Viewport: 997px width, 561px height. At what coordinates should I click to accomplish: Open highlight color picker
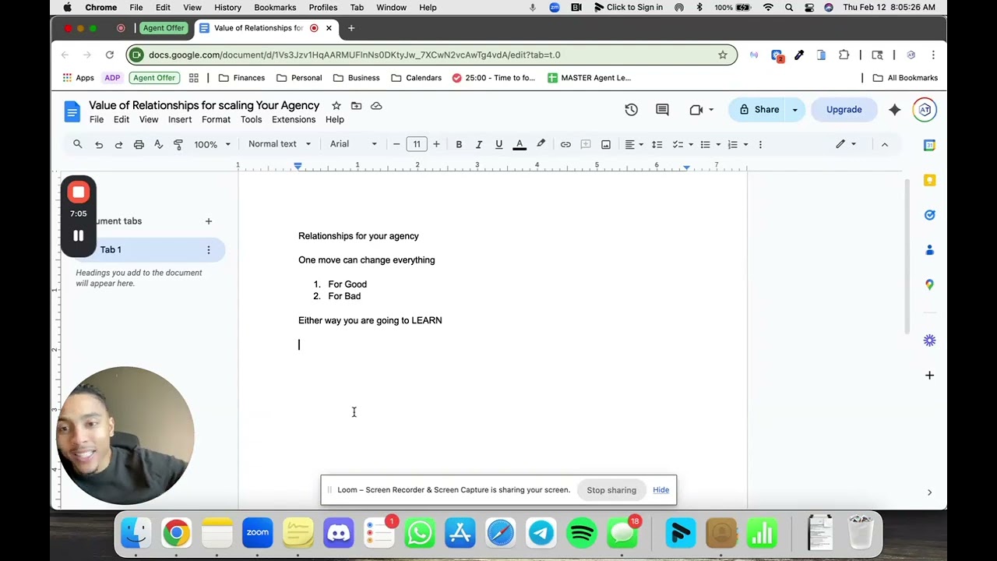coord(541,144)
